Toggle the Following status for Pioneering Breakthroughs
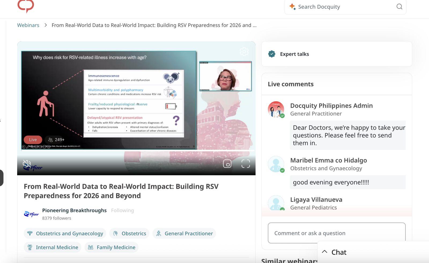 [x=122, y=210]
